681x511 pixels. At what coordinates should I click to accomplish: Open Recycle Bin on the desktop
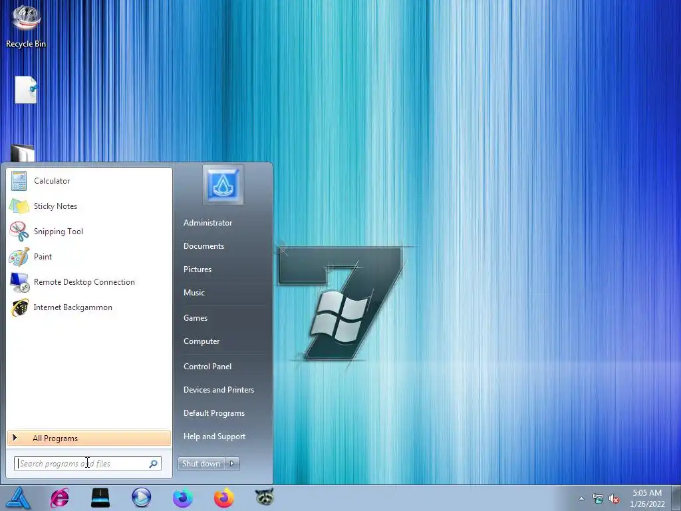tap(26, 26)
